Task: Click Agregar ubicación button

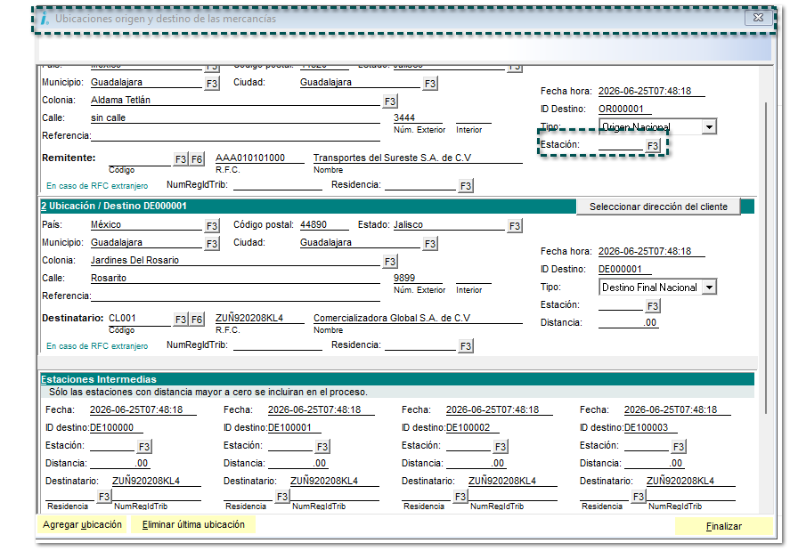Action: [82, 525]
